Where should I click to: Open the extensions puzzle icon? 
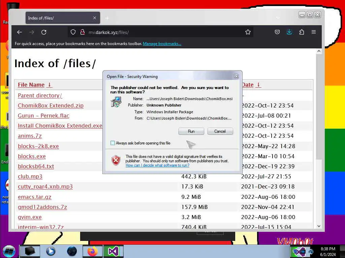(x=302, y=32)
